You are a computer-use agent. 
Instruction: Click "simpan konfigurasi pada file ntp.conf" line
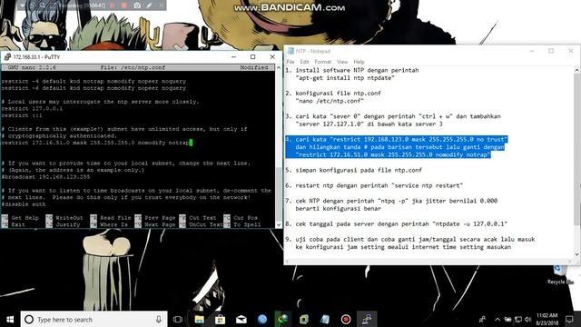(353, 170)
